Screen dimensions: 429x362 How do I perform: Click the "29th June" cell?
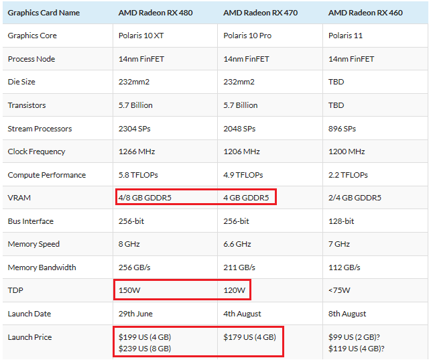point(135,314)
